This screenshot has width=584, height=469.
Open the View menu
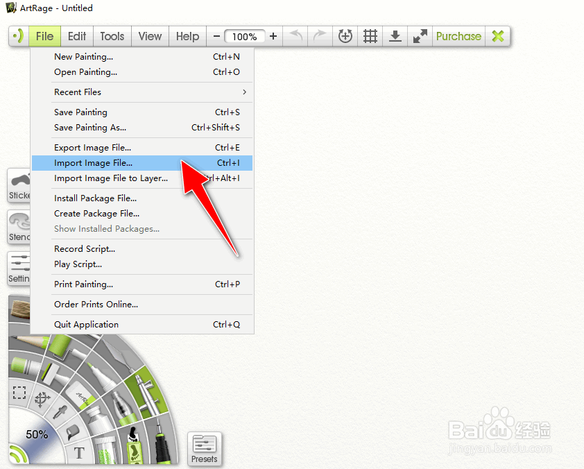(150, 36)
